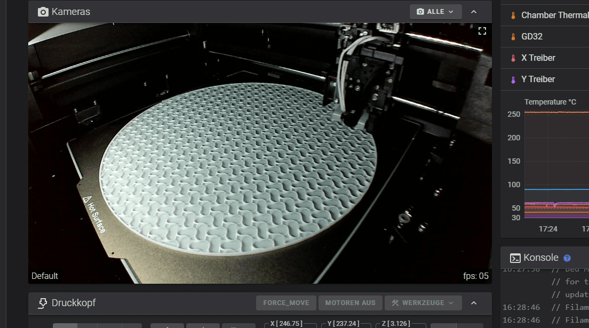589x328 pixels.
Task: Open webcam fullscreen view icon
Action: click(x=482, y=31)
